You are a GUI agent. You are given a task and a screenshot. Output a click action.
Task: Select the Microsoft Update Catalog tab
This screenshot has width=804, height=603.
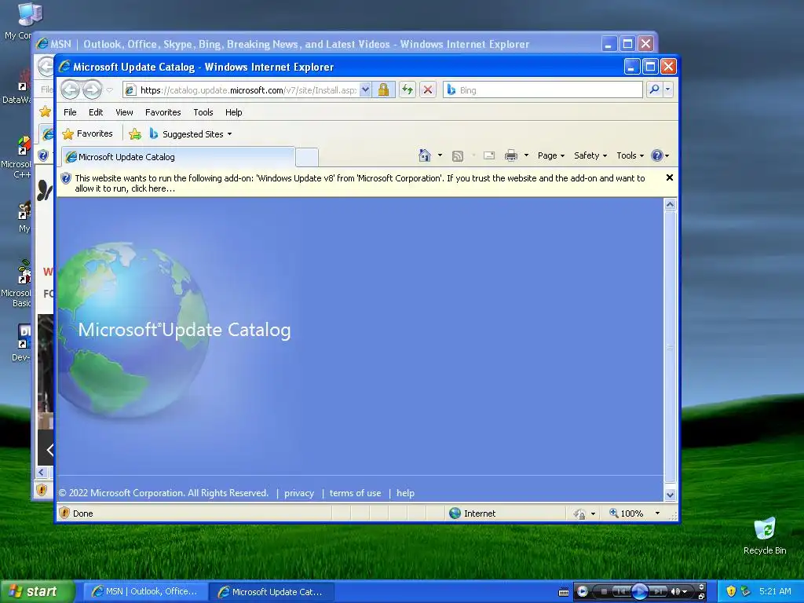click(x=177, y=157)
